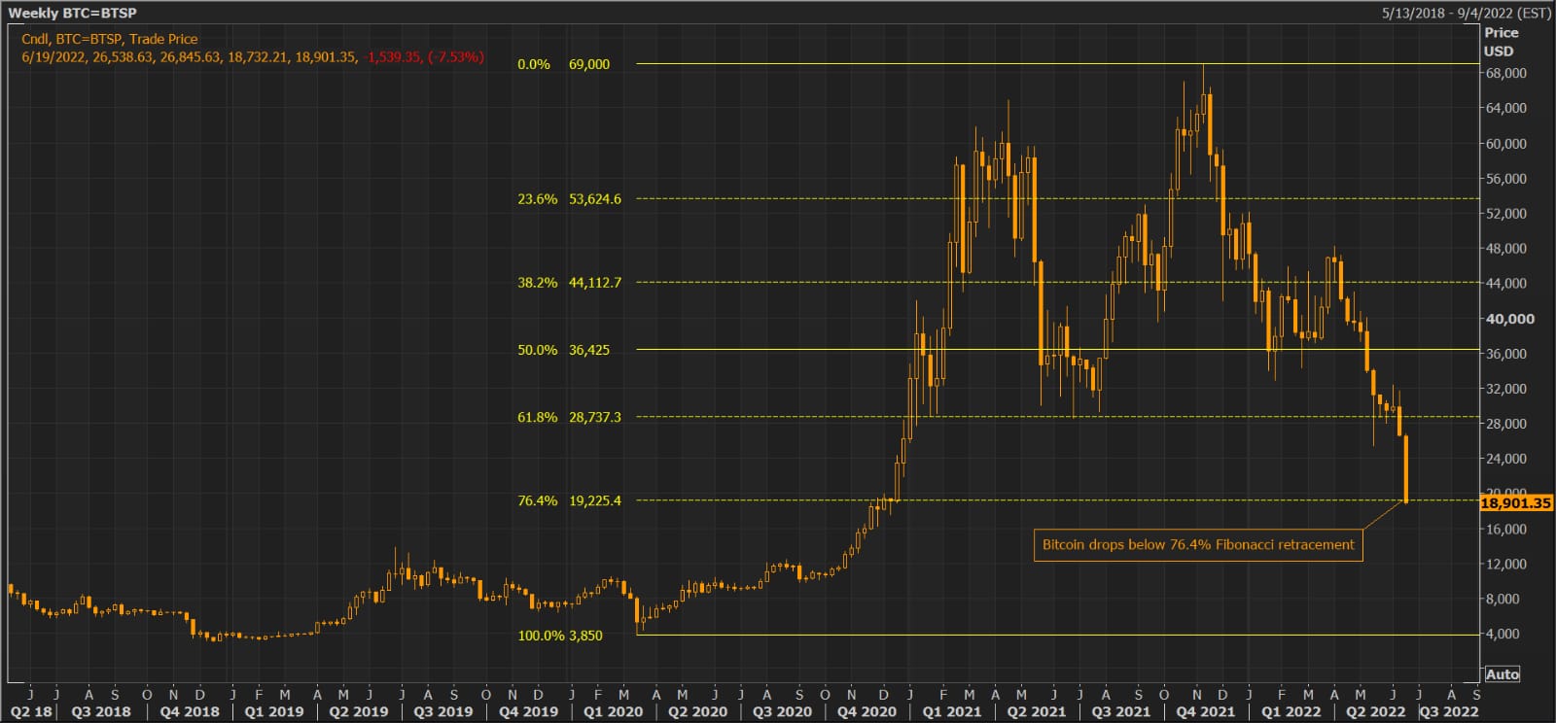Select 36,000 on the price axis
Image resolution: width=1556 pixels, height=723 pixels.
pyautogui.click(x=1505, y=354)
